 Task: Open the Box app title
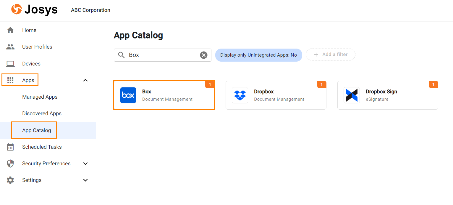pos(147,92)
